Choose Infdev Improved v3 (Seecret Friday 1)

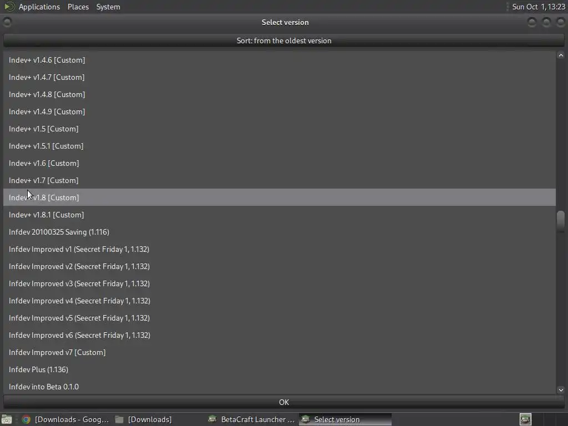tap(280, 283)
